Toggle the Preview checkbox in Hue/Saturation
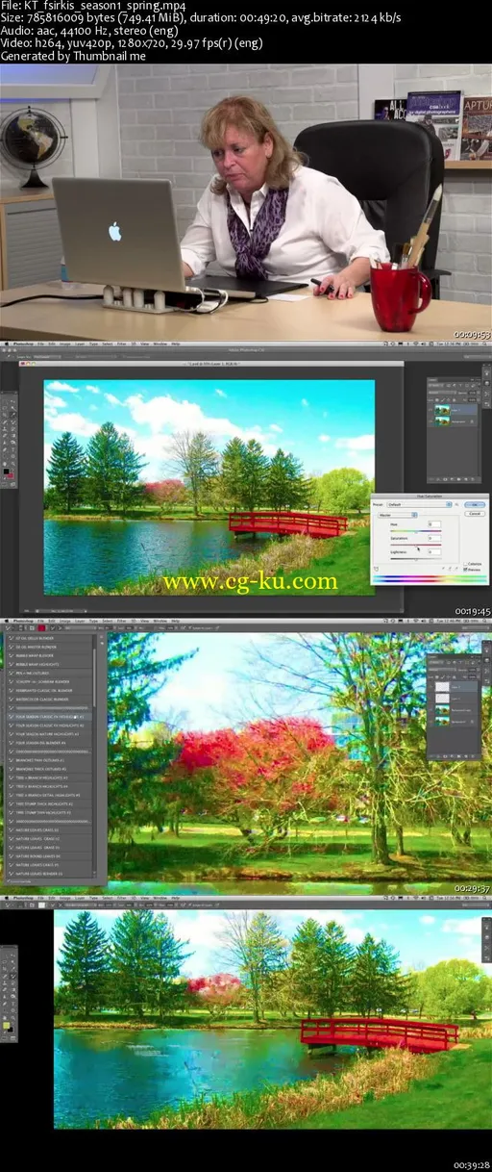 [x=465, y=570]
